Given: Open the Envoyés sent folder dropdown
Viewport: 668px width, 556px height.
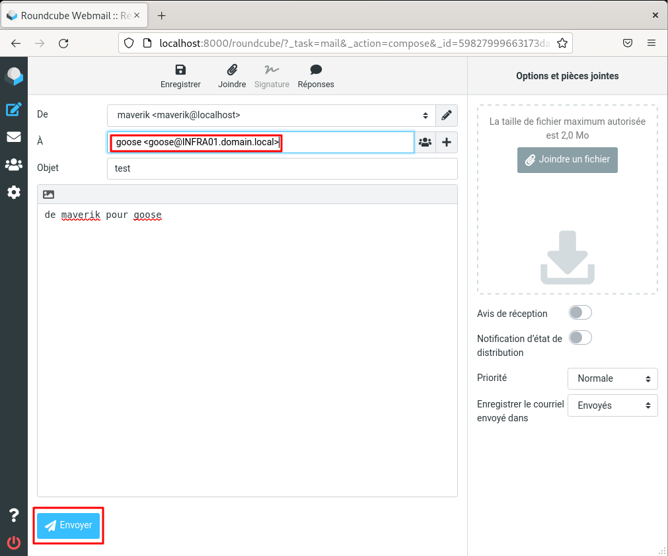Looking at the screenshot, I should (612, 405).
